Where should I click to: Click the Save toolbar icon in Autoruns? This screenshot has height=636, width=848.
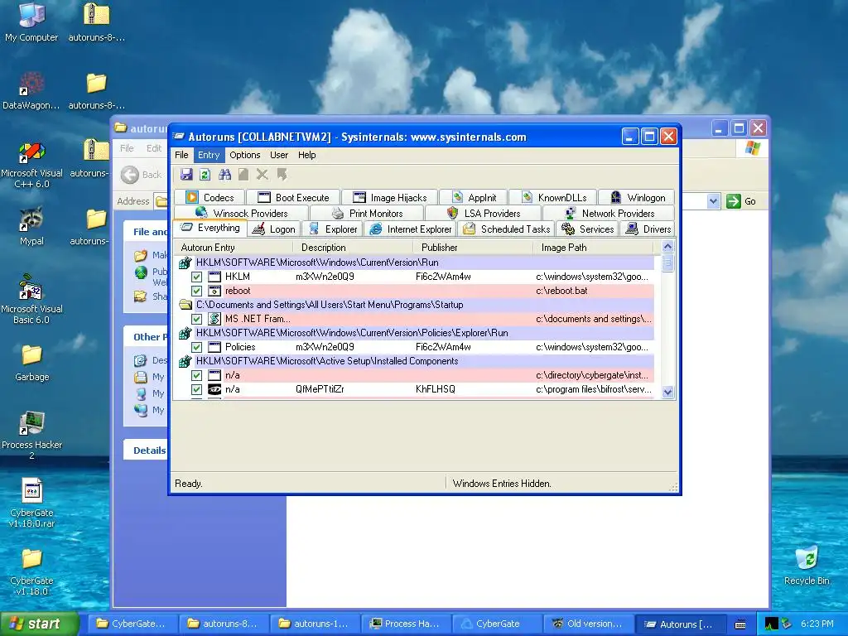click(186, 174)
